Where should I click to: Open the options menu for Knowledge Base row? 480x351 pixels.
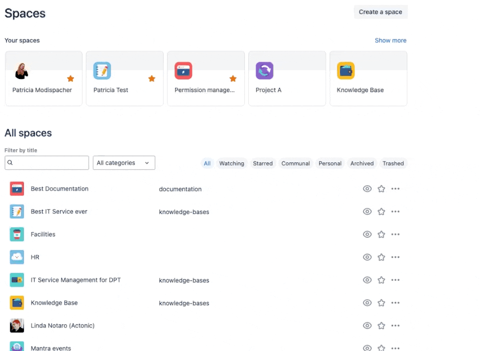[x=395, y=303]
